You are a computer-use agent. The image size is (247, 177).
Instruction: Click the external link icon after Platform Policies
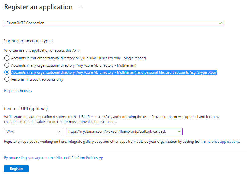[101, 158]
